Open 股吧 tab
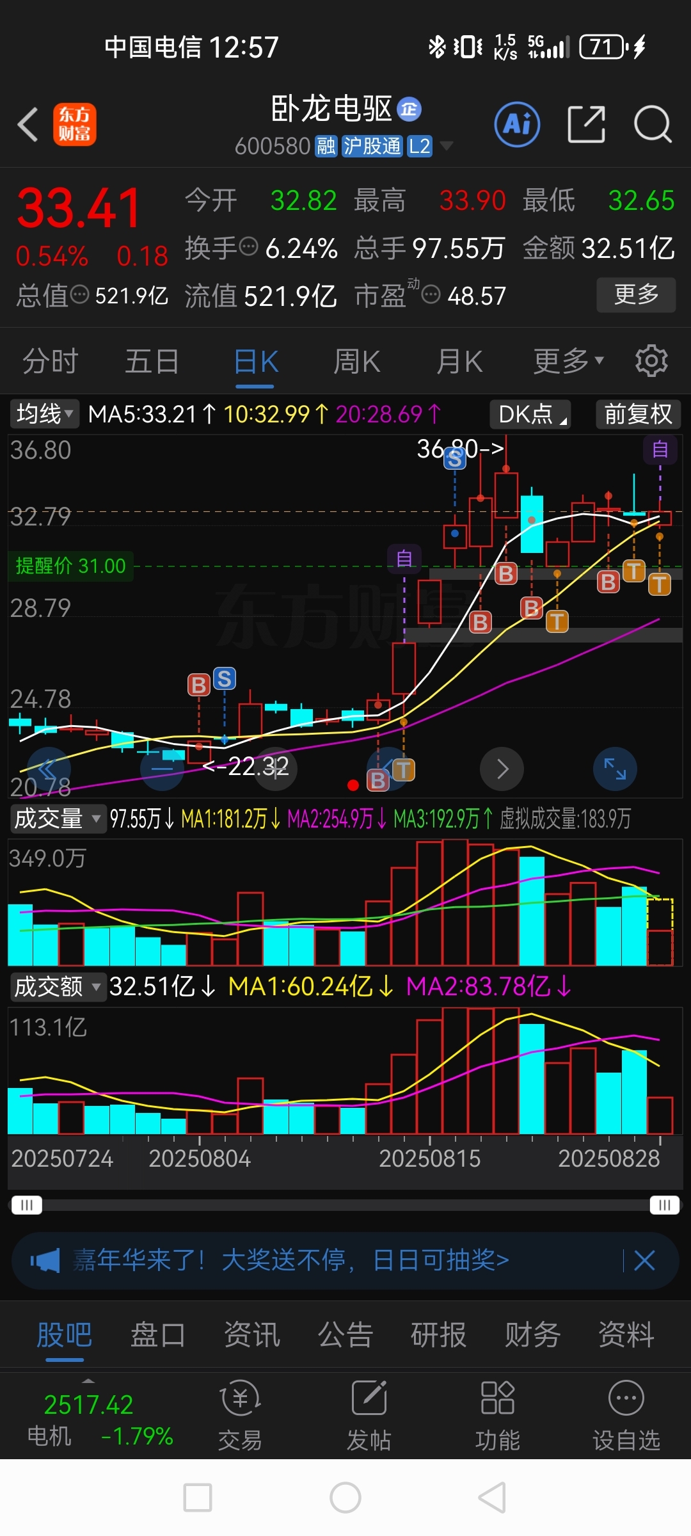 [x=64, y=1335]
